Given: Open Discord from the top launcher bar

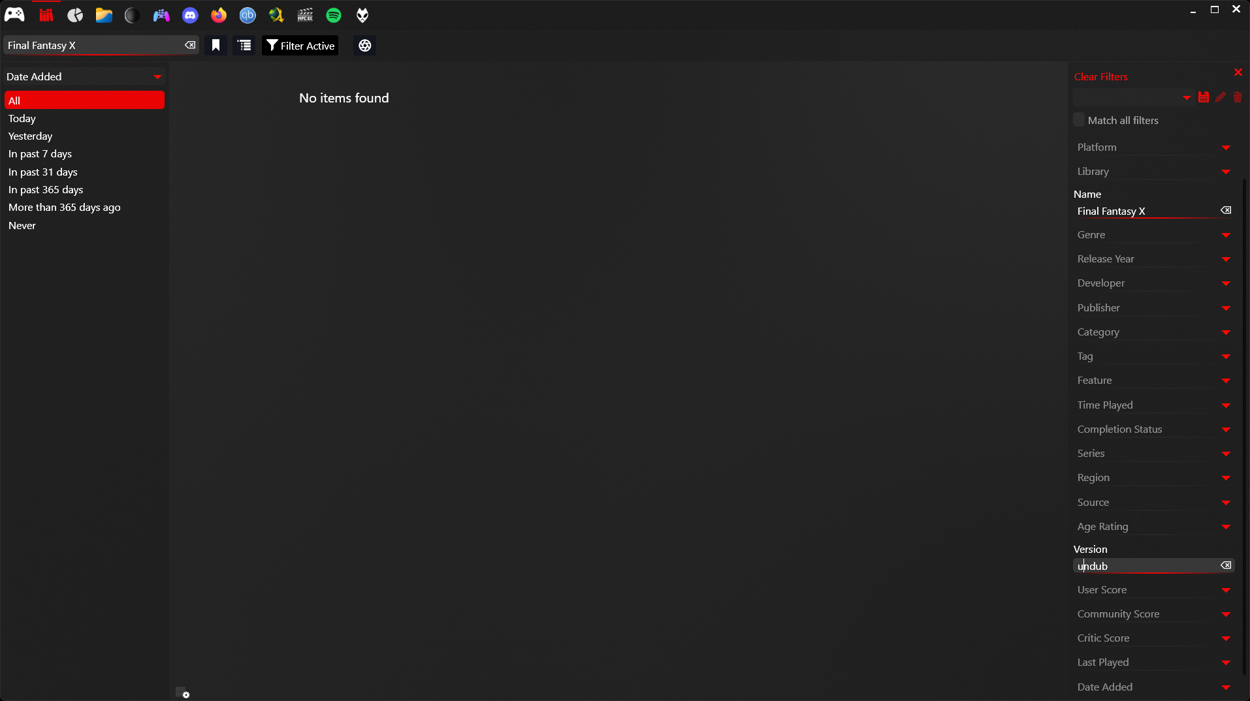Looking at the screenshot, I should click(189, 15).
